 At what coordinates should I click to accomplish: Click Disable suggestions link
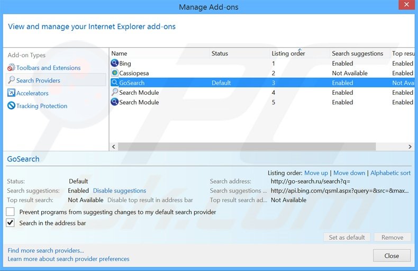click(120, 191)
